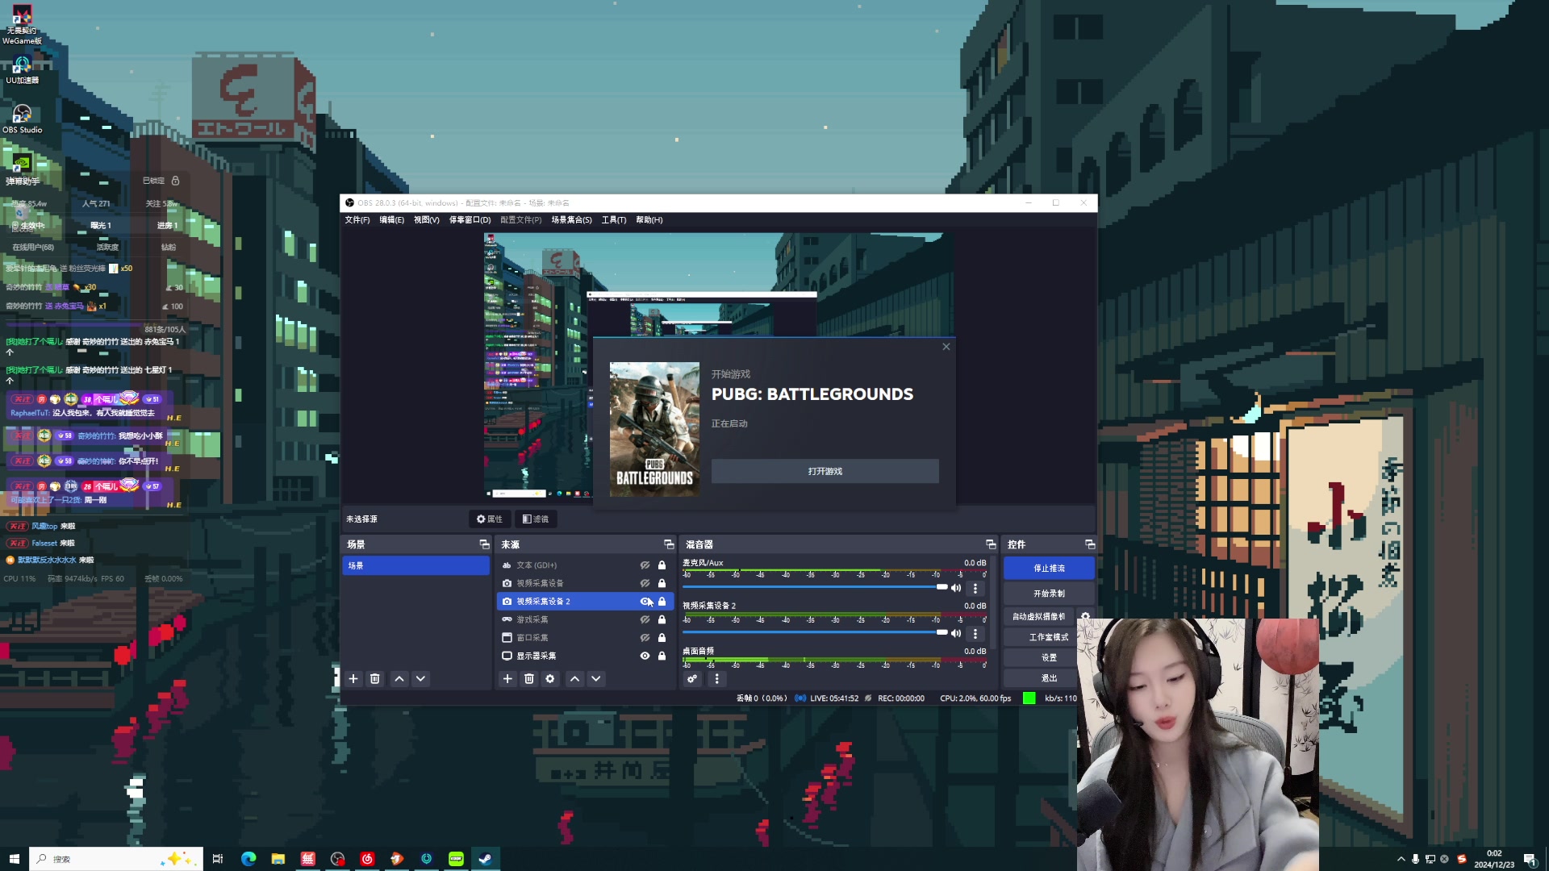
Task: Click 启动虚拟摄像机 button
Action: pyautogui.click(x=1039, y=616)
